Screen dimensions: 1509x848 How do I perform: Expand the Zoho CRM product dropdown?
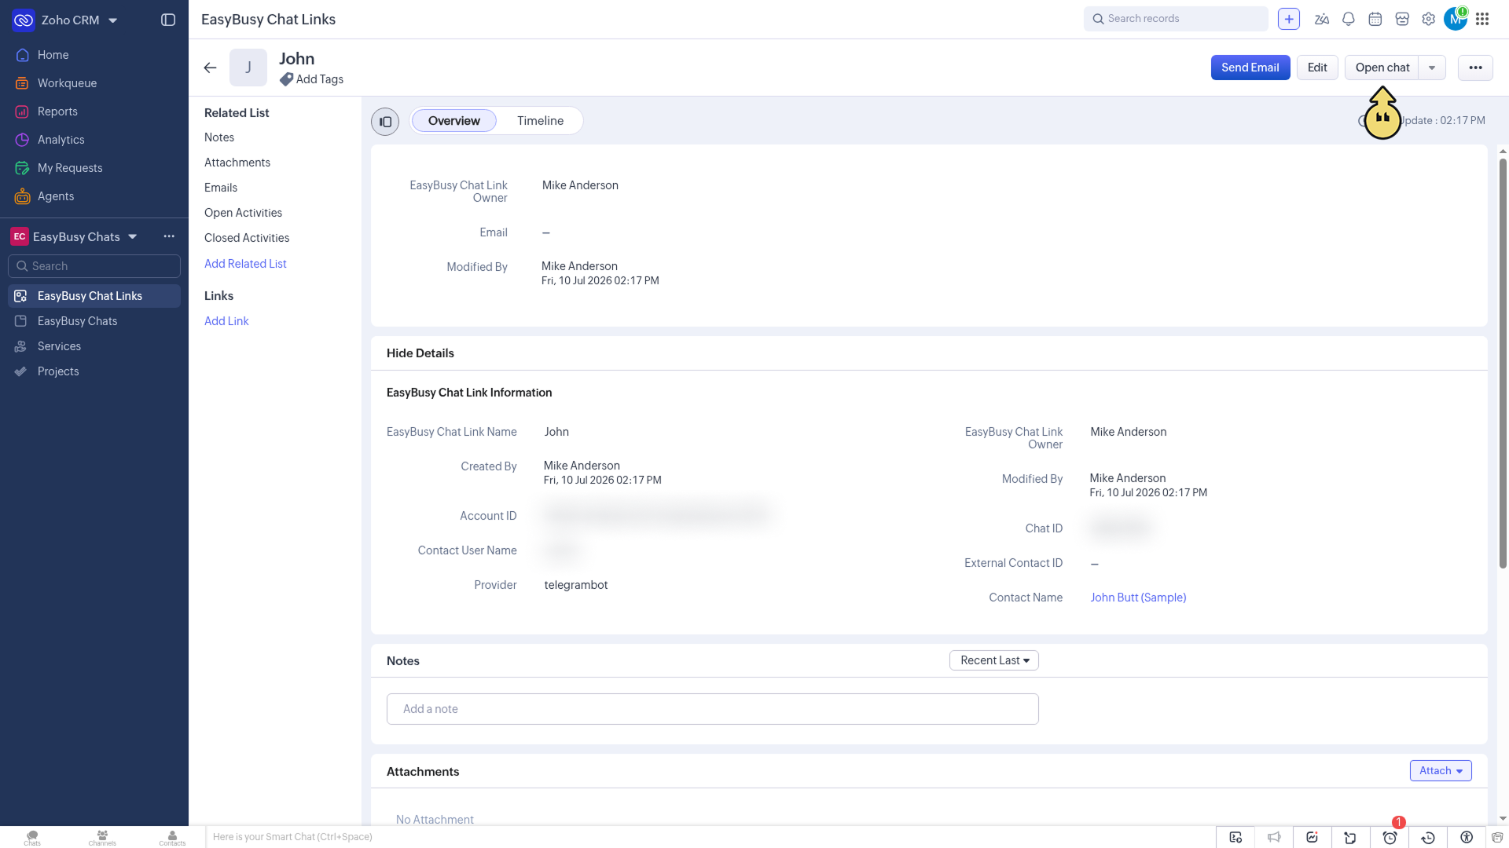point(113,20)
